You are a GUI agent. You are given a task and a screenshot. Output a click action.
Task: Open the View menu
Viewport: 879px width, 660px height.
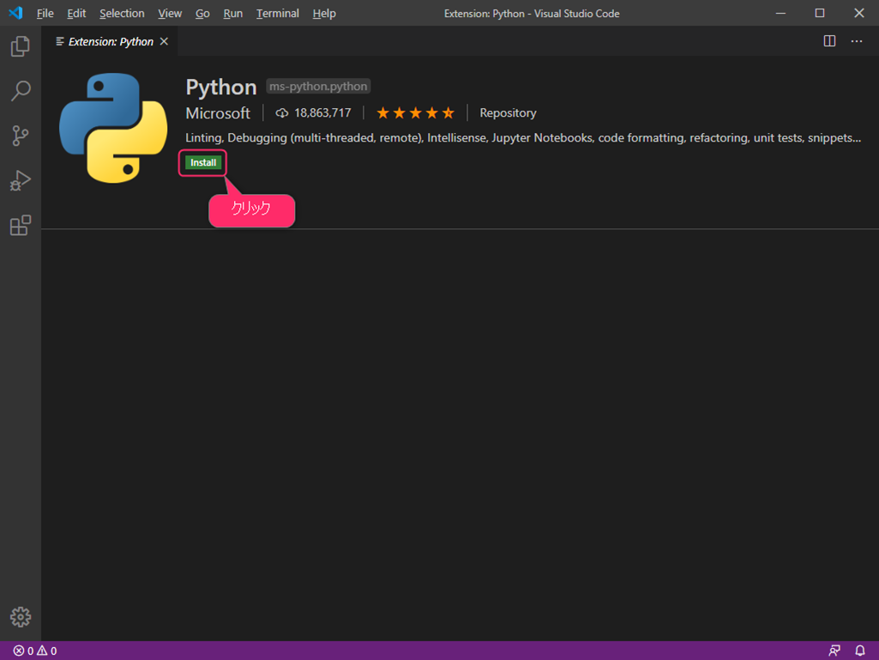pos(170,14)
